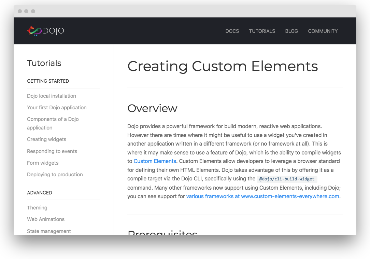Click the Creating Custom Elements page title
Viewport: 370px width, 259px height.
click(223, 66)
